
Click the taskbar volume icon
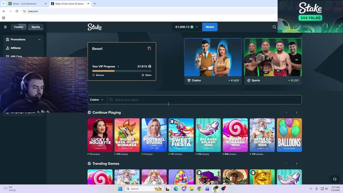click(326, 189)
